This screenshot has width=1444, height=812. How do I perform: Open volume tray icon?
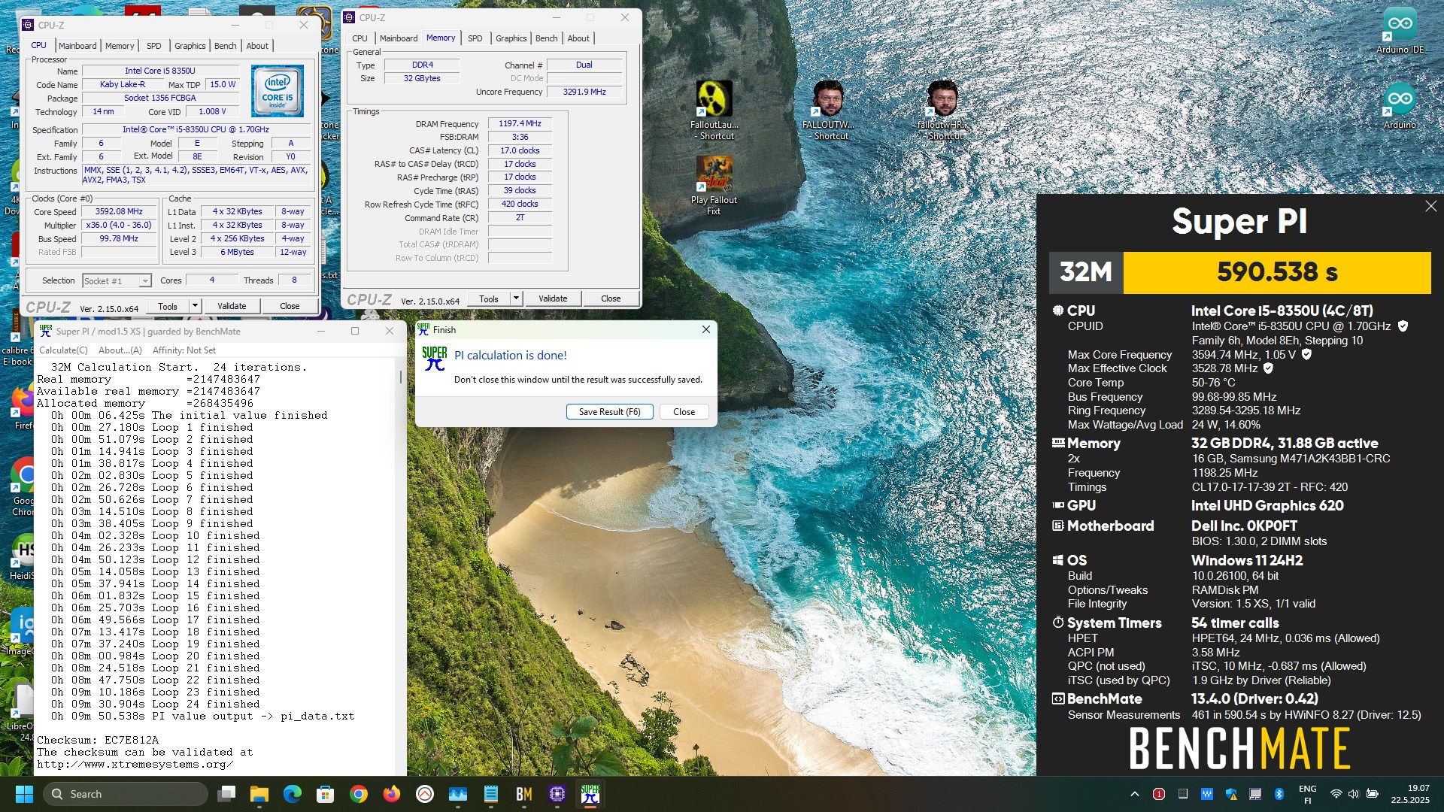coord(1354,794)
